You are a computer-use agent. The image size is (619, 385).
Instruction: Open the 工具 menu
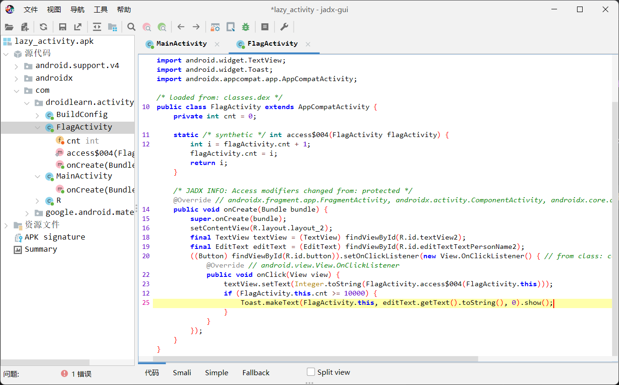[101, 9]
